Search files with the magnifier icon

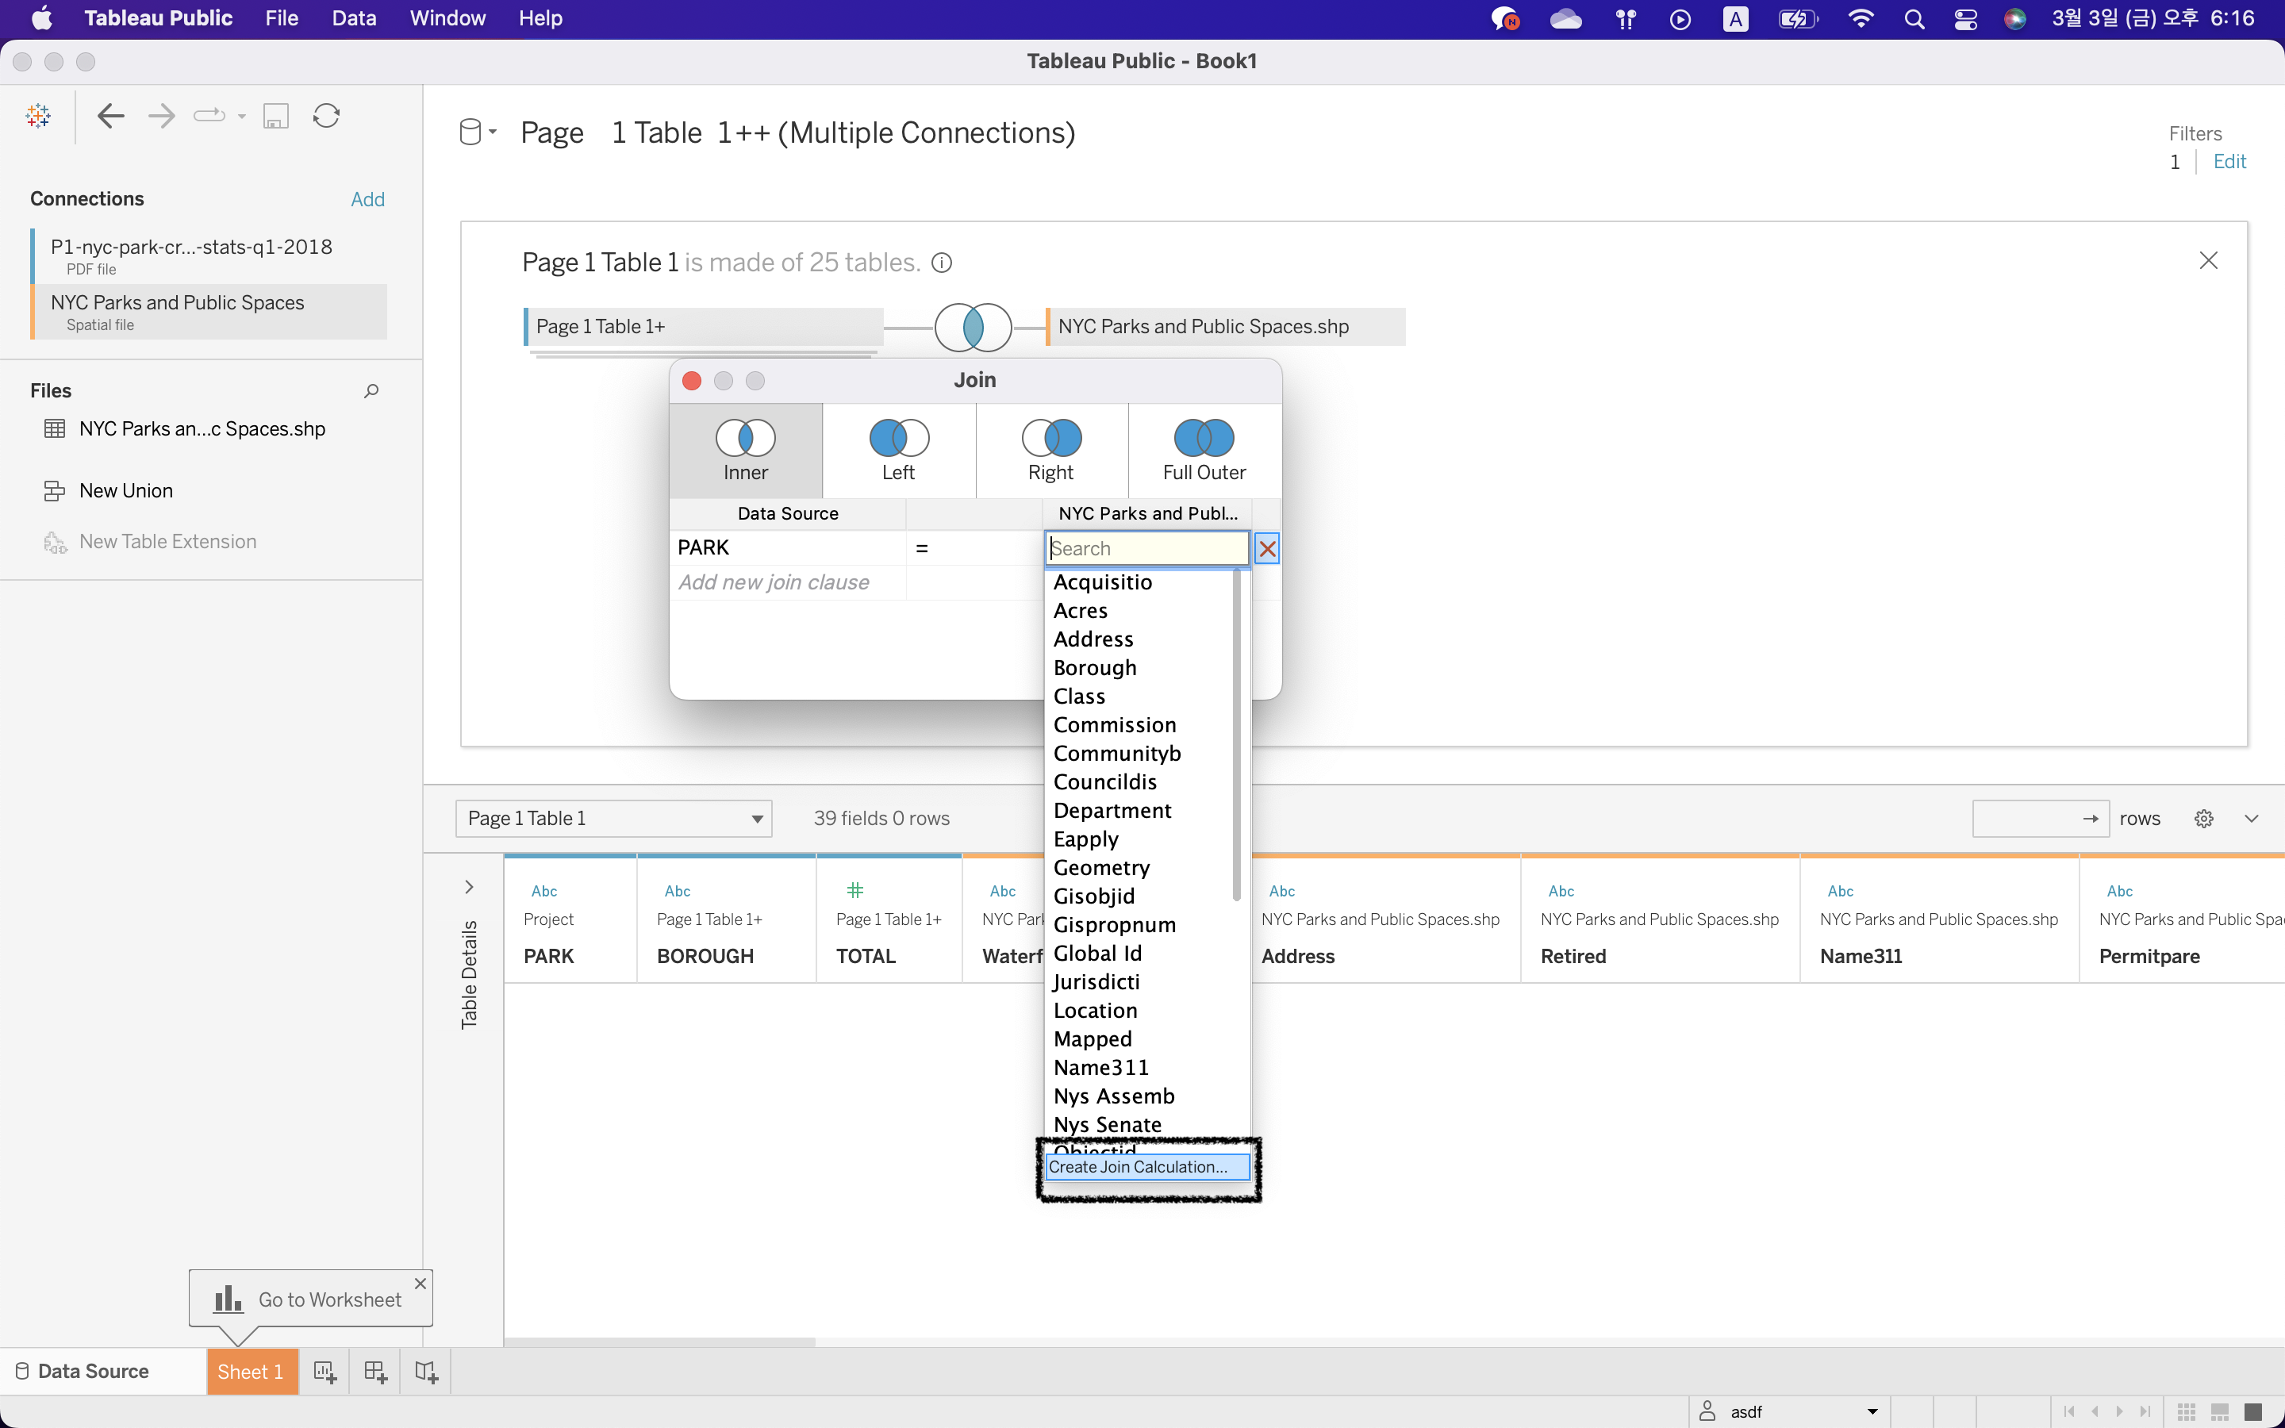[371, 390]
